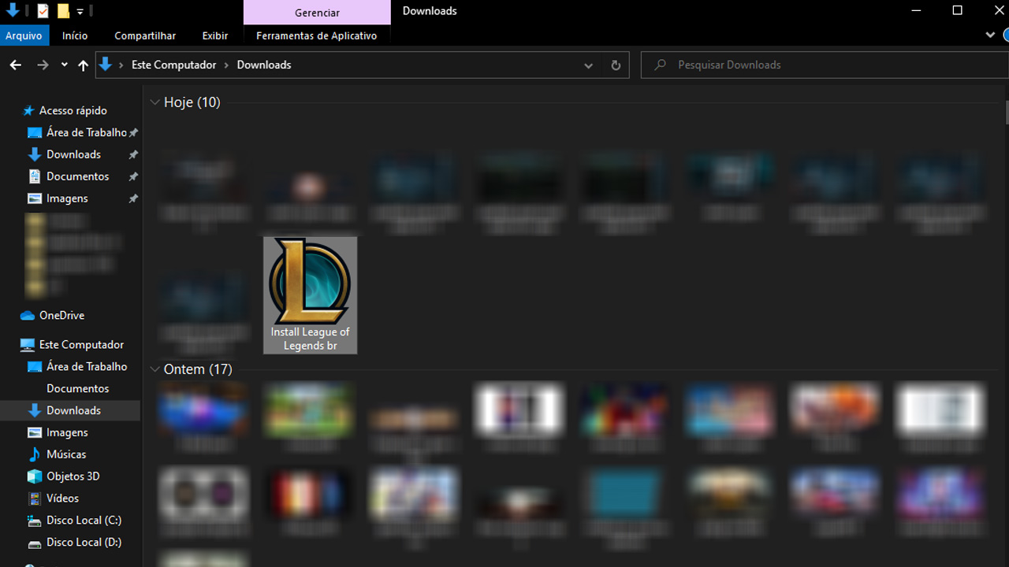
Task: Select Disco Local (C:) drive
Action: tap(84, 521)
